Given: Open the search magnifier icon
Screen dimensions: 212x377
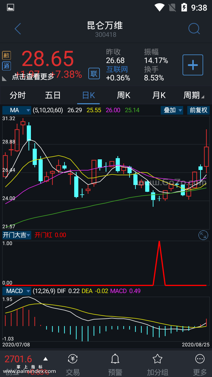Looking at the screenshot, I should click(x=194, y=29).
